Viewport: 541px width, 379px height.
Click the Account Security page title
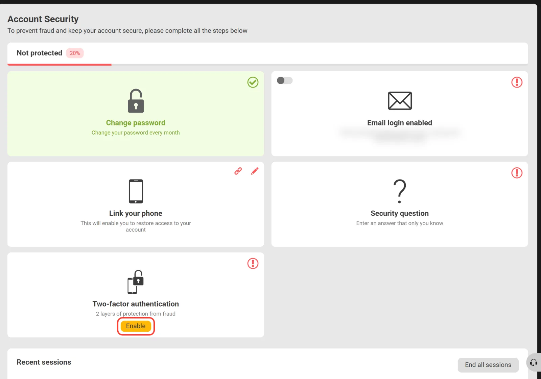click(43, 19)
